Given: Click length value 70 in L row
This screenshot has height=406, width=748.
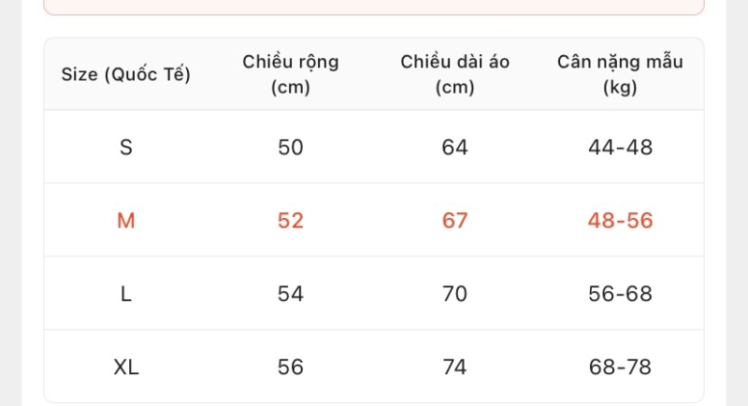Looking at the screenshot, I should pos(455,294).
